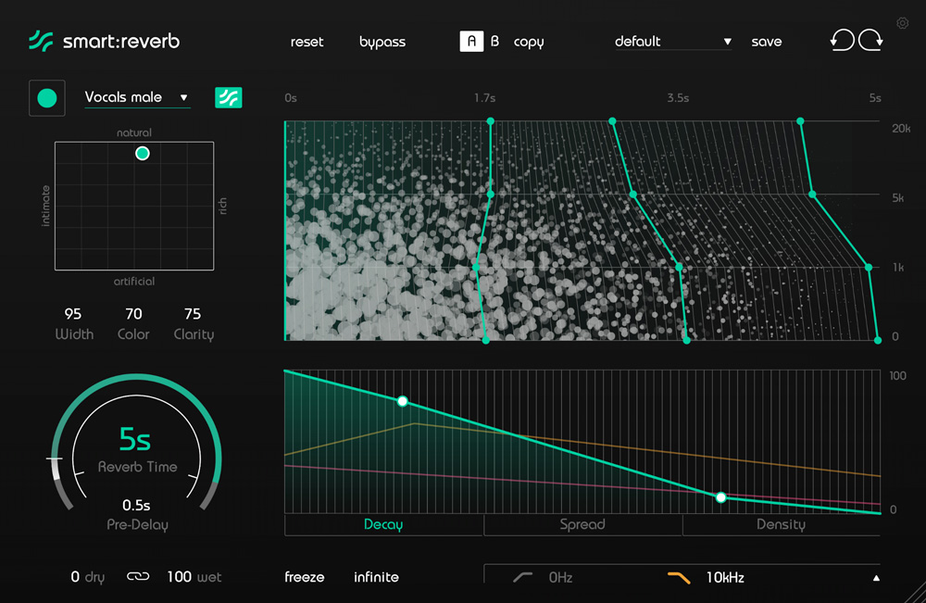The image size is (926, 603).
Task: Click the green learn record button
Action: (47, 98)
